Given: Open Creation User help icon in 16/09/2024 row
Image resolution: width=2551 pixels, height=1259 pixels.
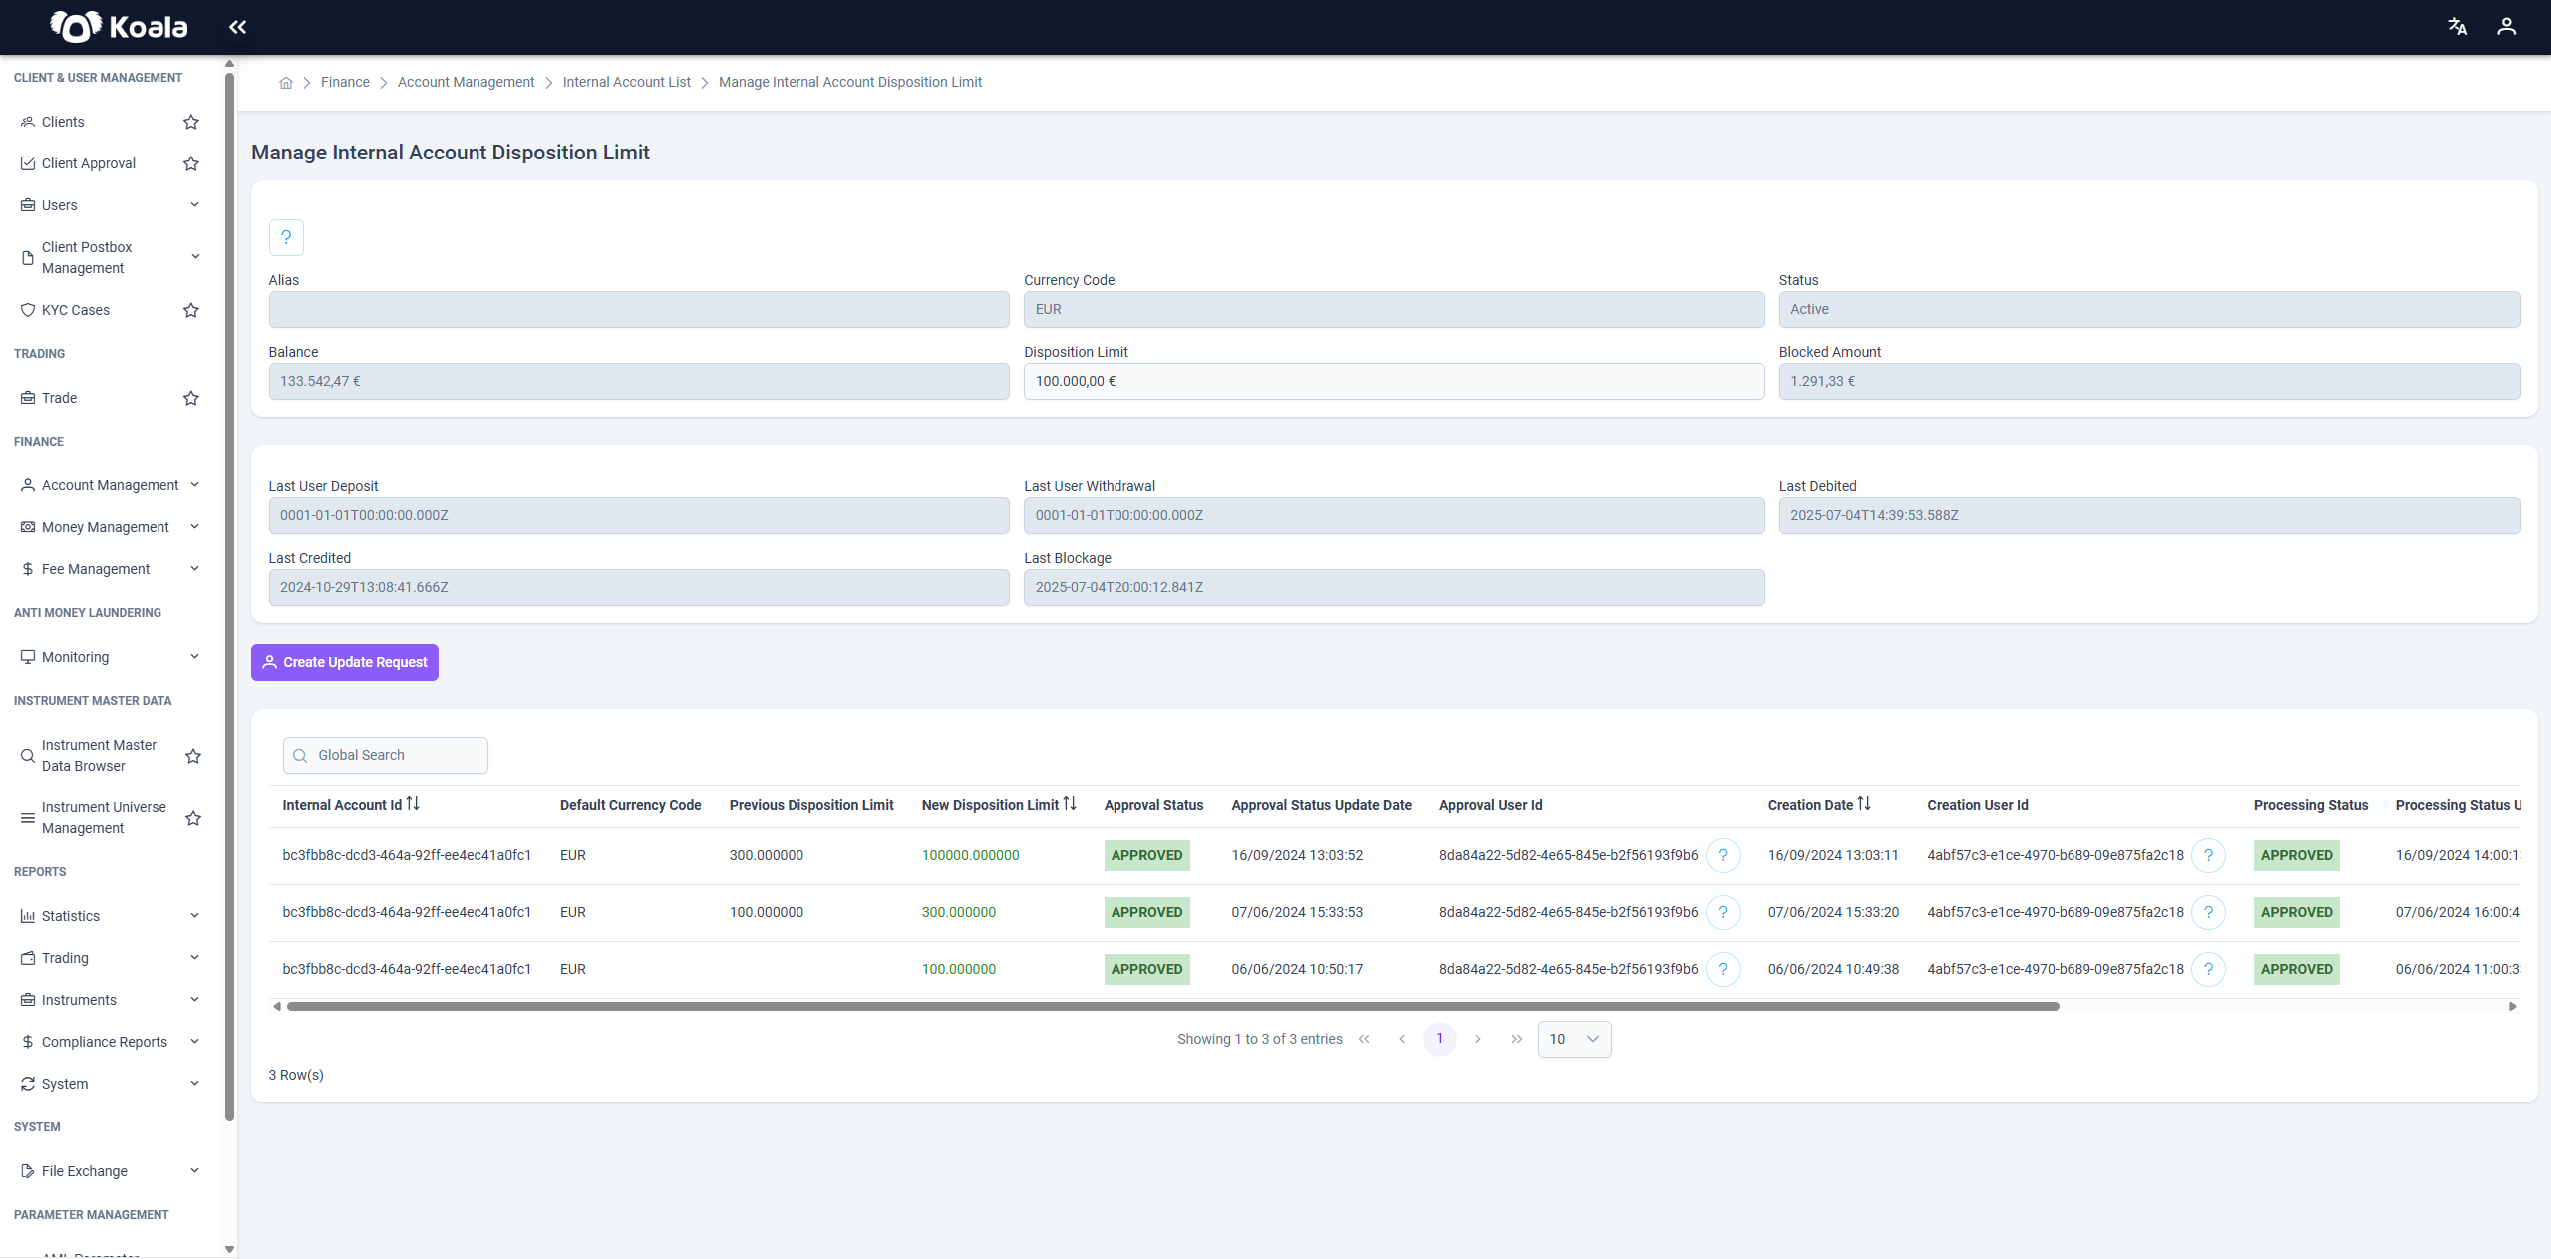Looking at the screenshot, I should pos(2208,855).
